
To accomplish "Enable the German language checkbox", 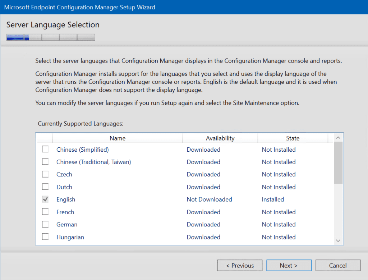I will (x=45, y=224).
